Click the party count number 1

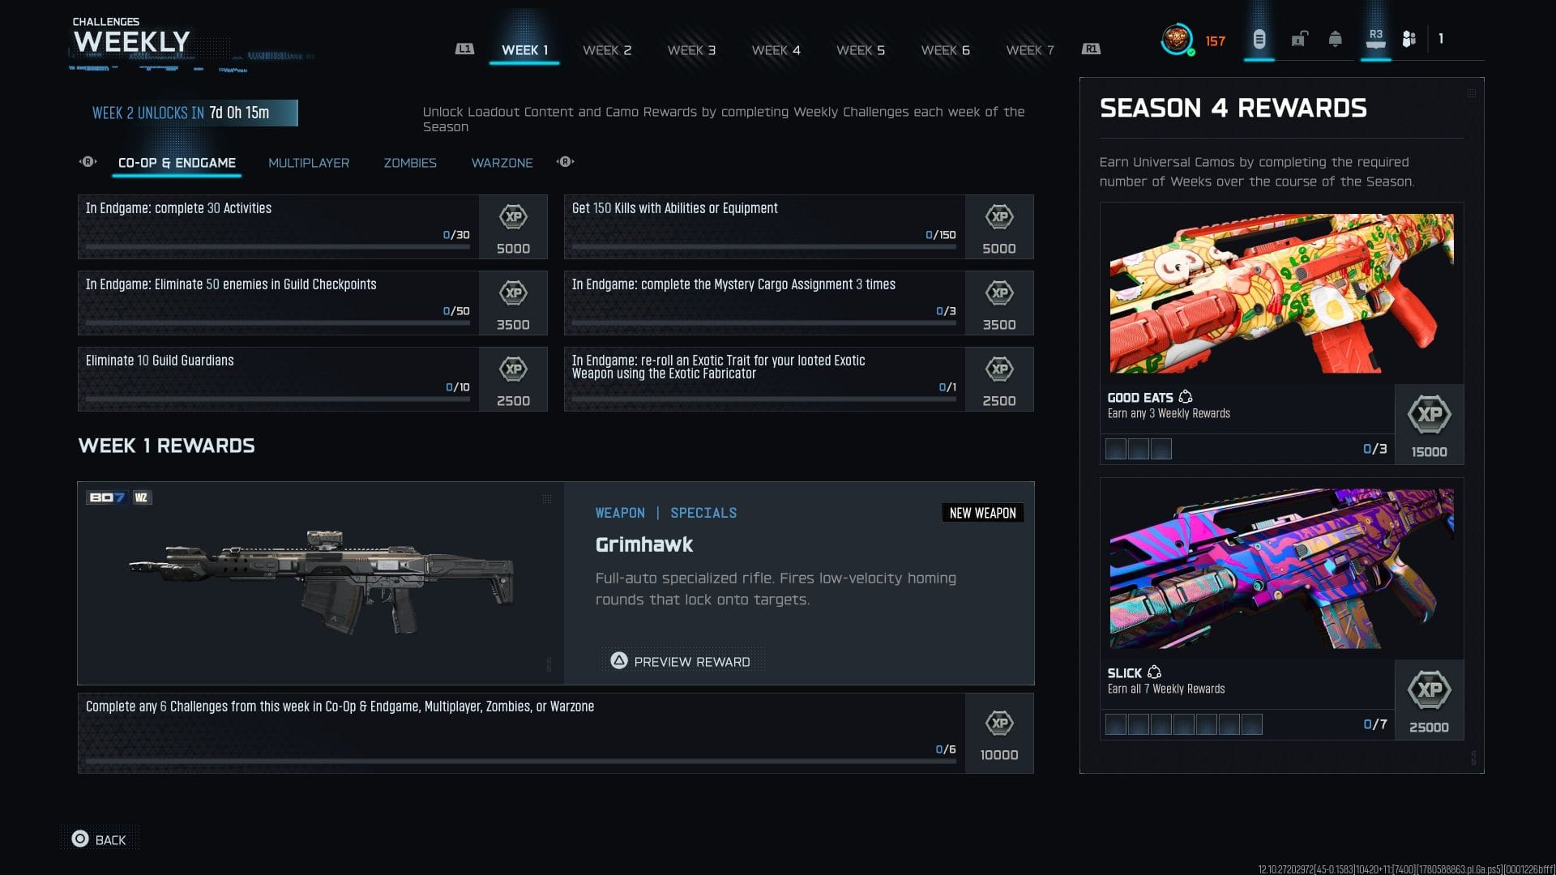[x=1441, y=39]
